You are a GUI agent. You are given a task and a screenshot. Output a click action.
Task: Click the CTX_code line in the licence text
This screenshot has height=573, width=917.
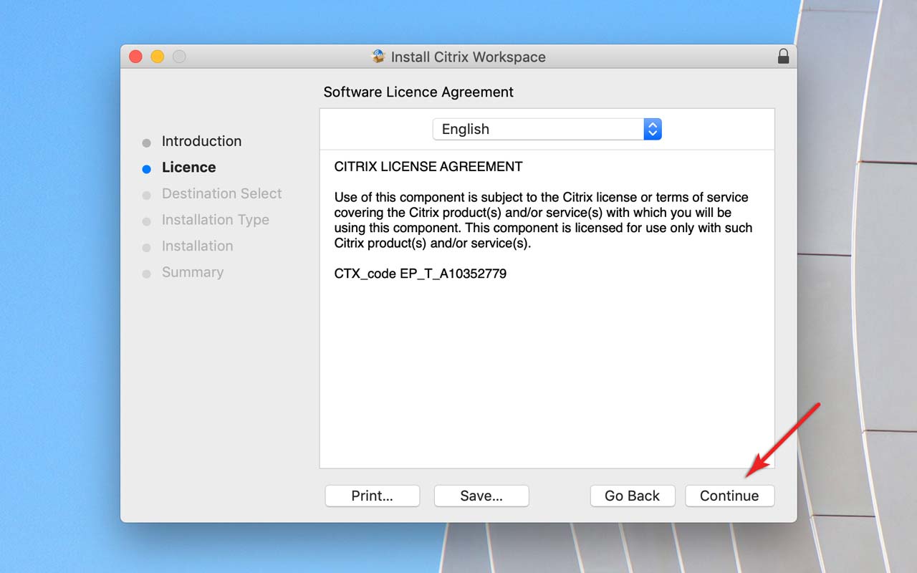tap(420, 274)
